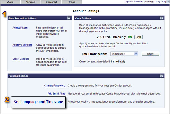Click the Junk Quarantine Settings header title
Screen dimensions: 170x114
(23, 18)
